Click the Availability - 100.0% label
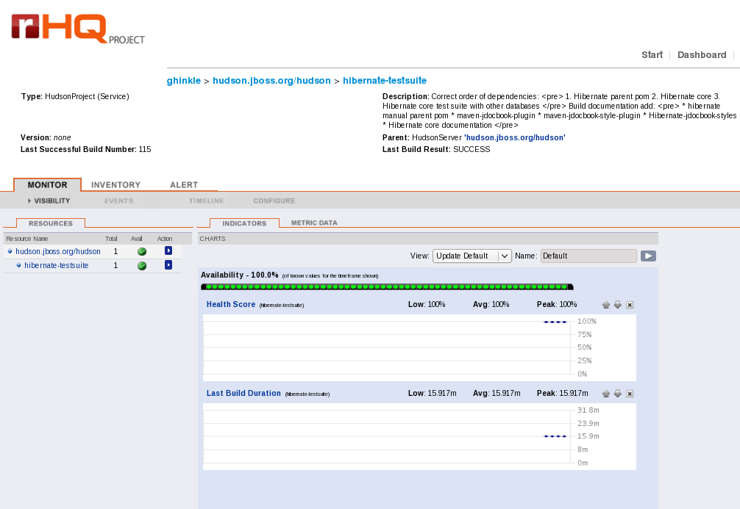Image resolution: width=740 pixels, height=509 pixels. 240,275
